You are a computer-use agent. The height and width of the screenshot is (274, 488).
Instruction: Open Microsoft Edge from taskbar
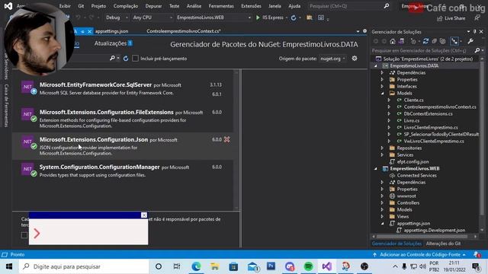pos(196,266)
